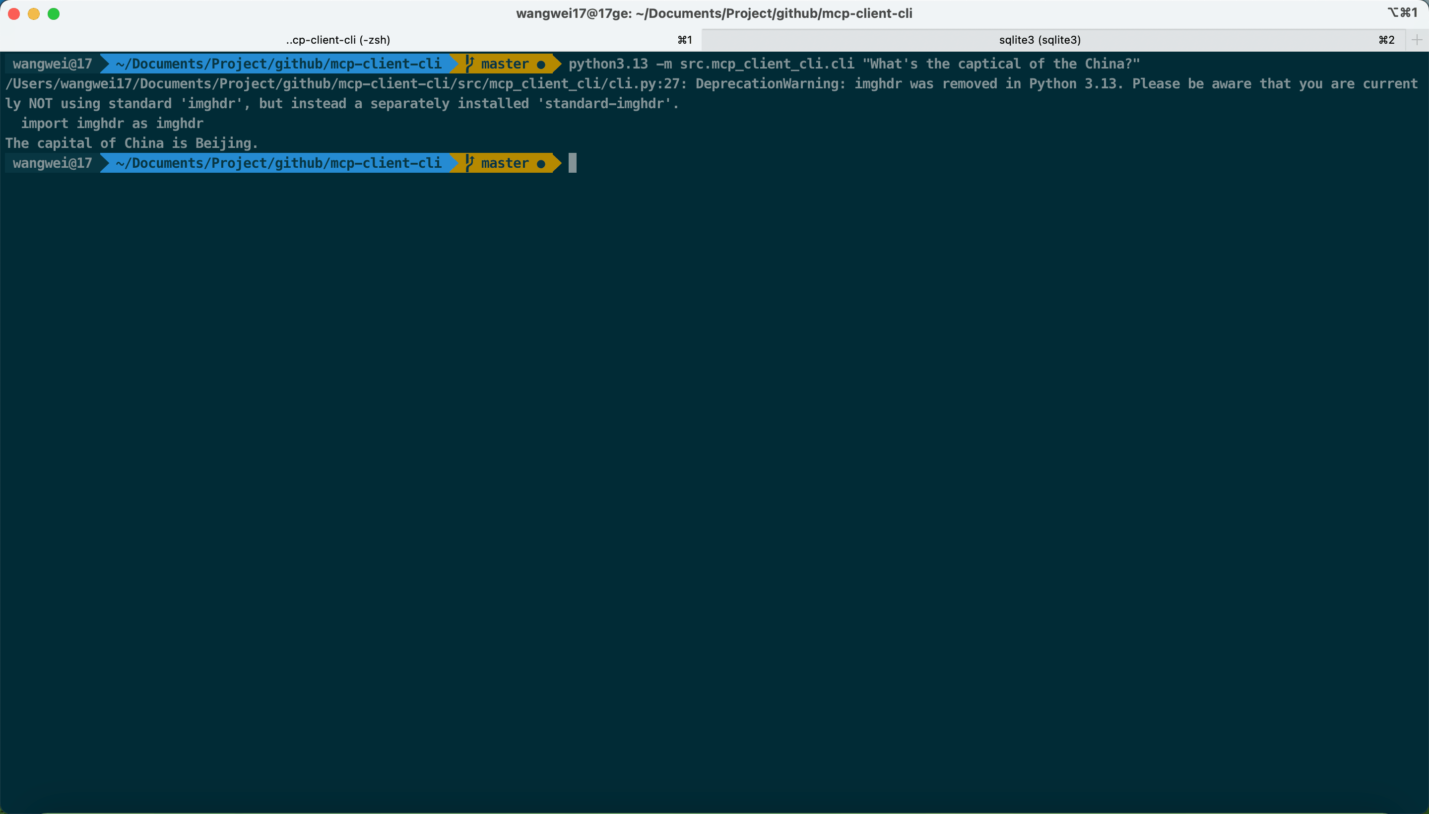The height and width of the screenshot is (814, 1429).
Task: Click the dirty status dot in first prompt
Action: [541, 65]
